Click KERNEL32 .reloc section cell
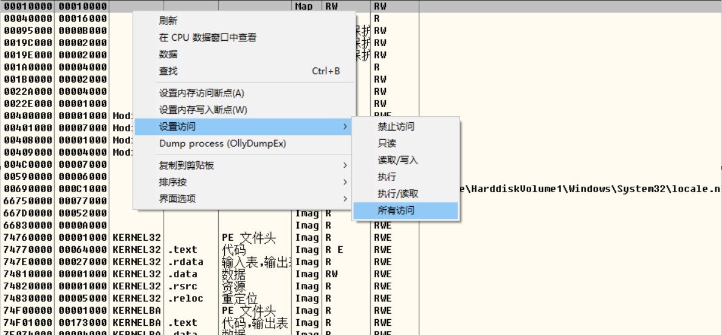722x335 pixels. point(185,298)
